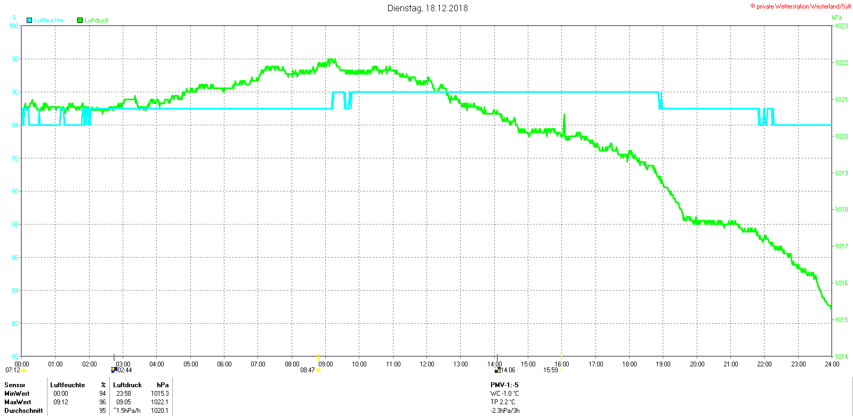Click the 19:00 label on the time axis

click(x=663, y=364)
